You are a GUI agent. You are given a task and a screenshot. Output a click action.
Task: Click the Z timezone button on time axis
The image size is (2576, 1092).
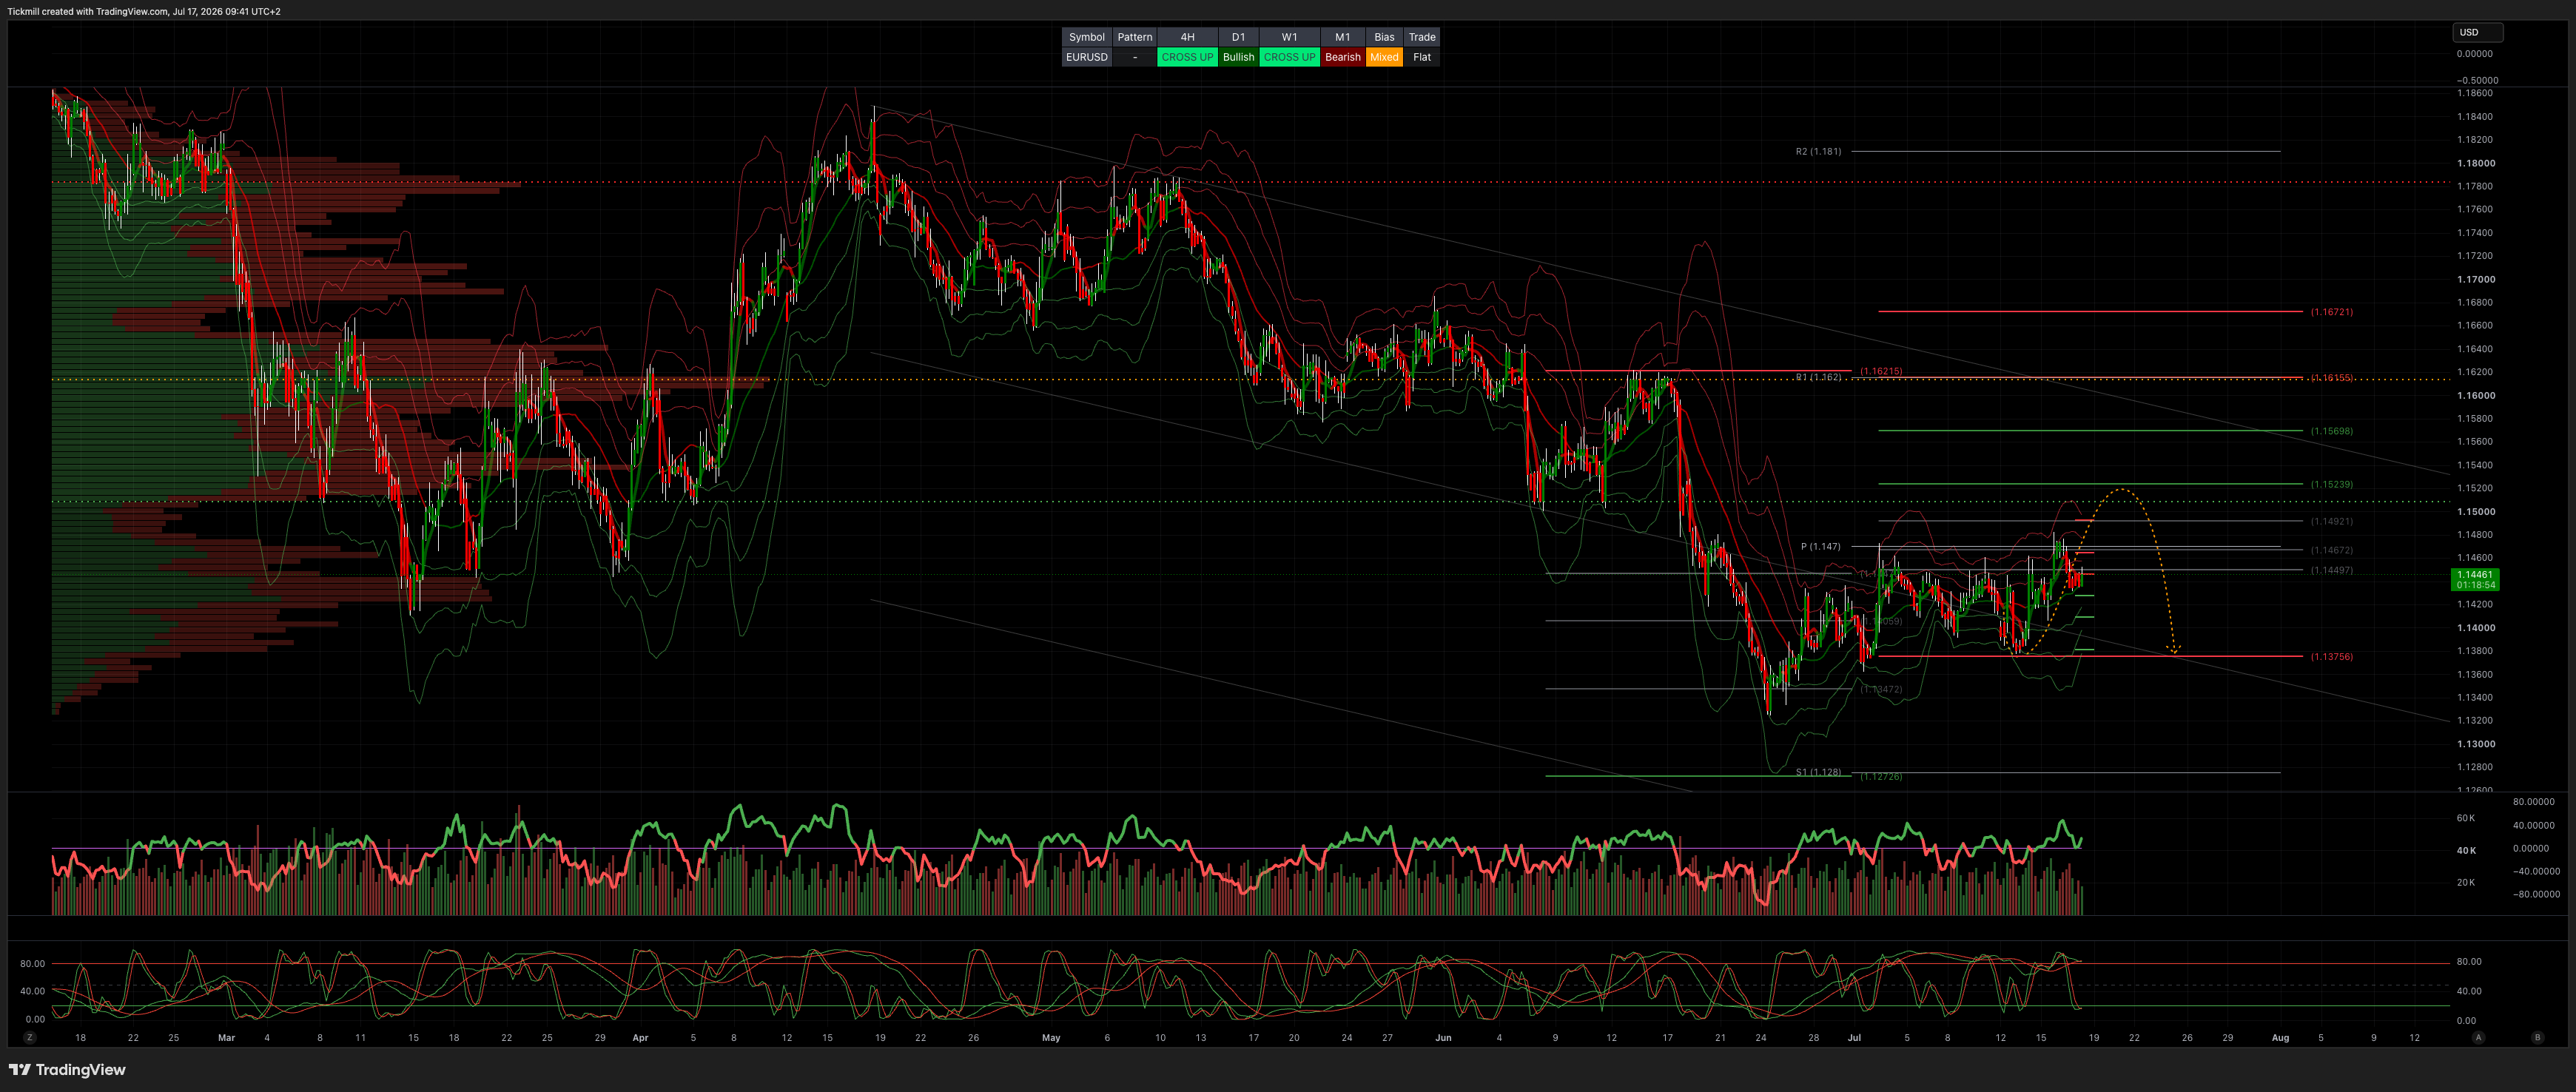[30, 1038]
